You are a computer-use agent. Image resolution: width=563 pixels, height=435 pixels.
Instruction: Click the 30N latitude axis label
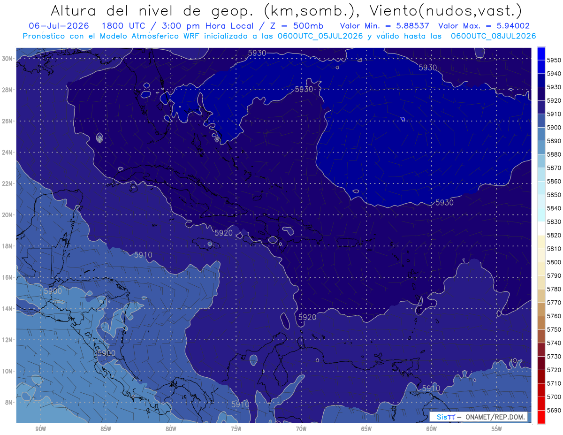(x=7, y=59)
